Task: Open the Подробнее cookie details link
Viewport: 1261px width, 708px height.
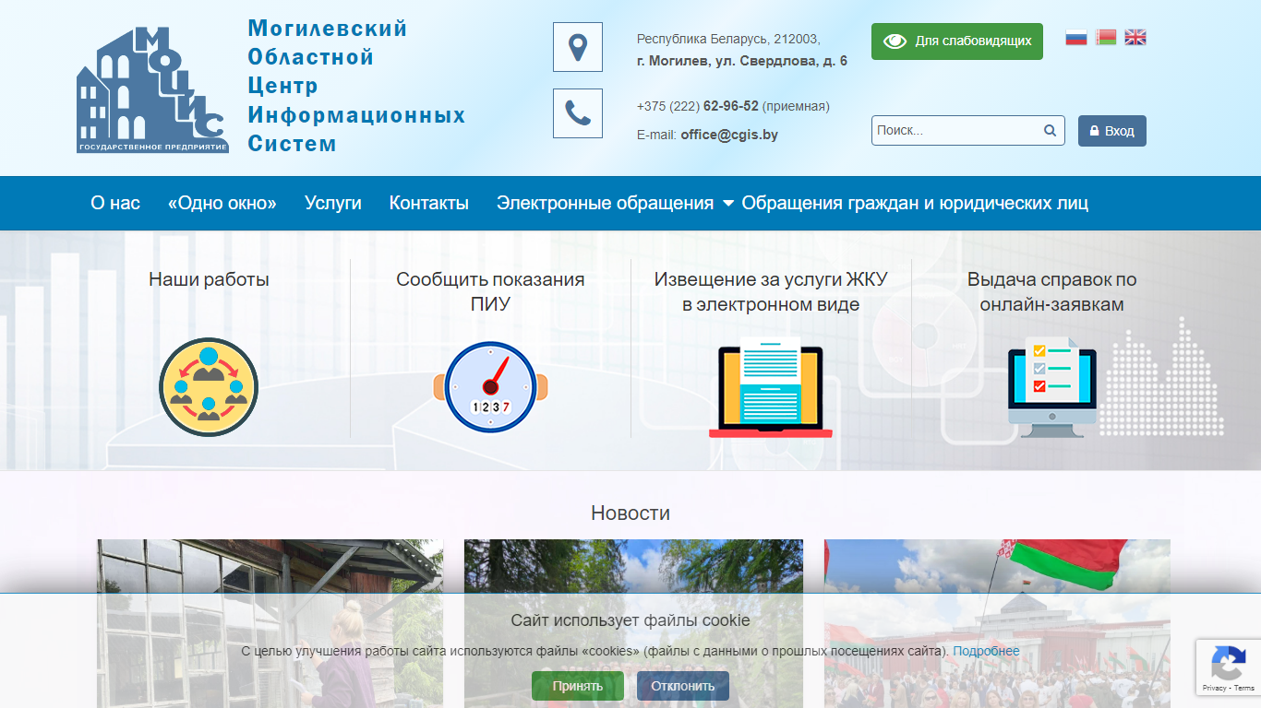Action: pyautogui.click(x=987, y=651)
